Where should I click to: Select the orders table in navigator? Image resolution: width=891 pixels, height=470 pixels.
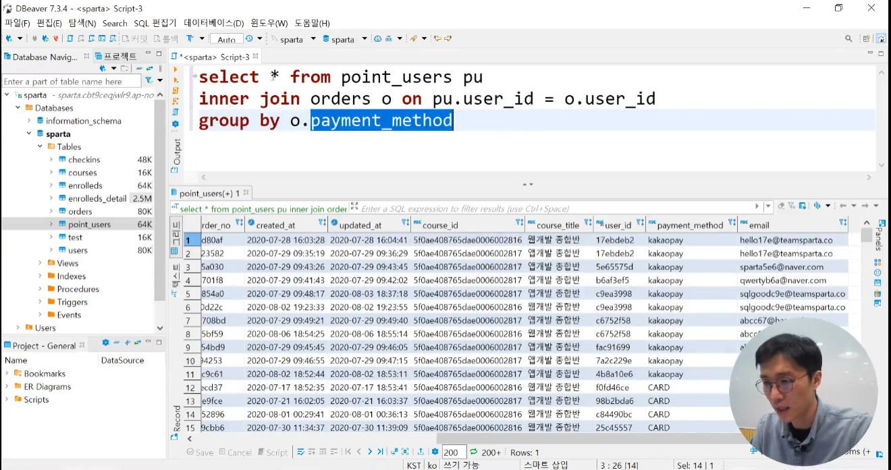(80, 211)
